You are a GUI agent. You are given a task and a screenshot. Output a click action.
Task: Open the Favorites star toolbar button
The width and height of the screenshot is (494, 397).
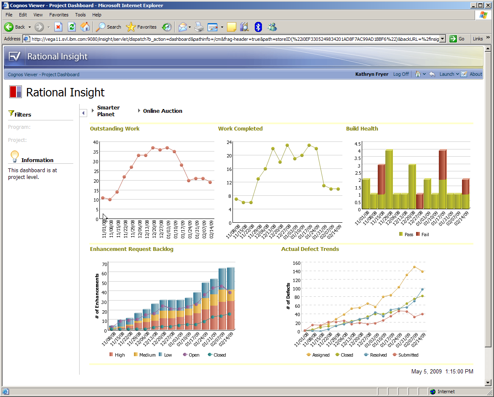pyautogui.click(x=141, y=27)
